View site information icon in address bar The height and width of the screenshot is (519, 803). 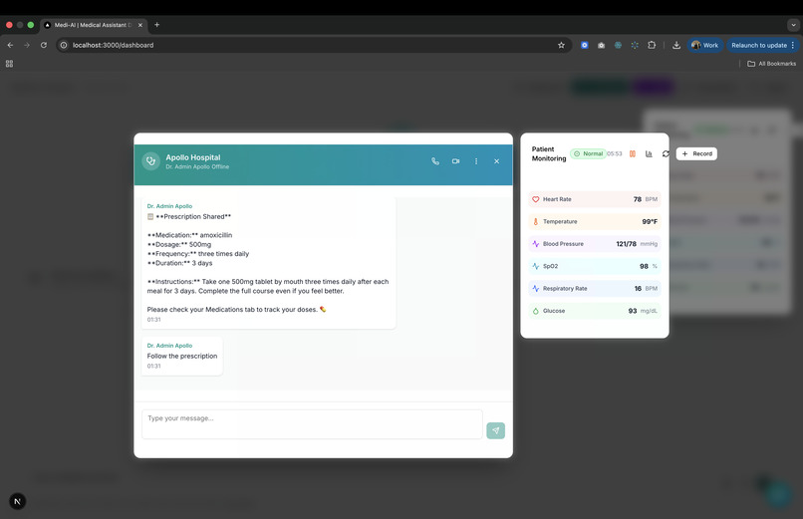pos(64,45)
